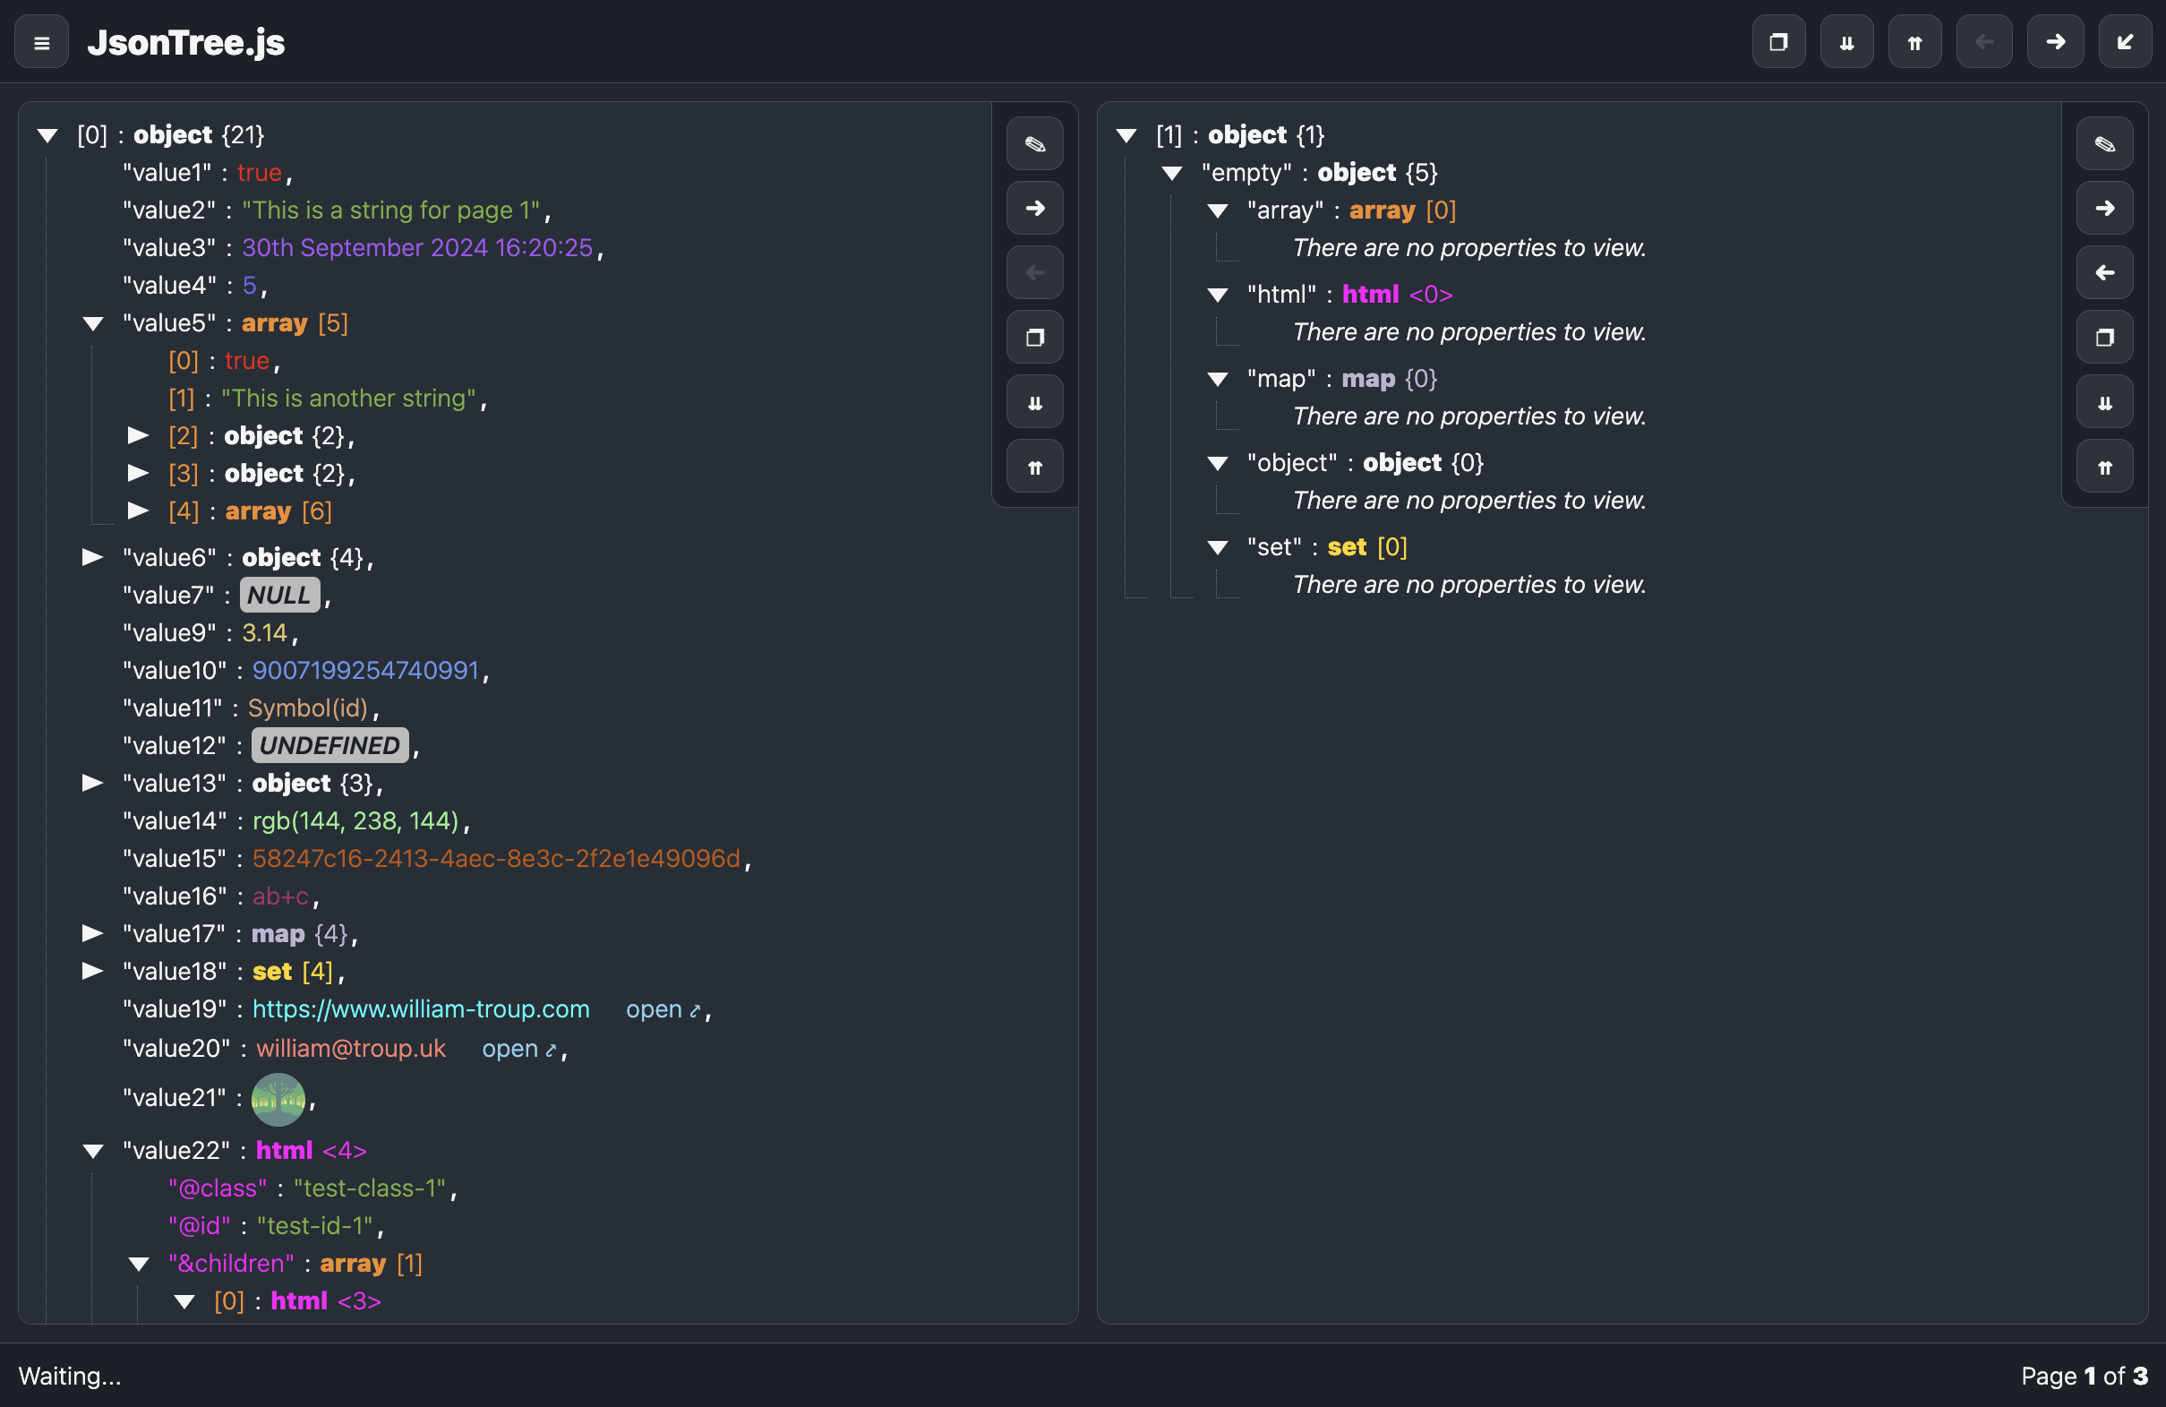Click the Copy icon on the right panel
Viewport: 2166px width, 1407px height.
point(2104,337)
